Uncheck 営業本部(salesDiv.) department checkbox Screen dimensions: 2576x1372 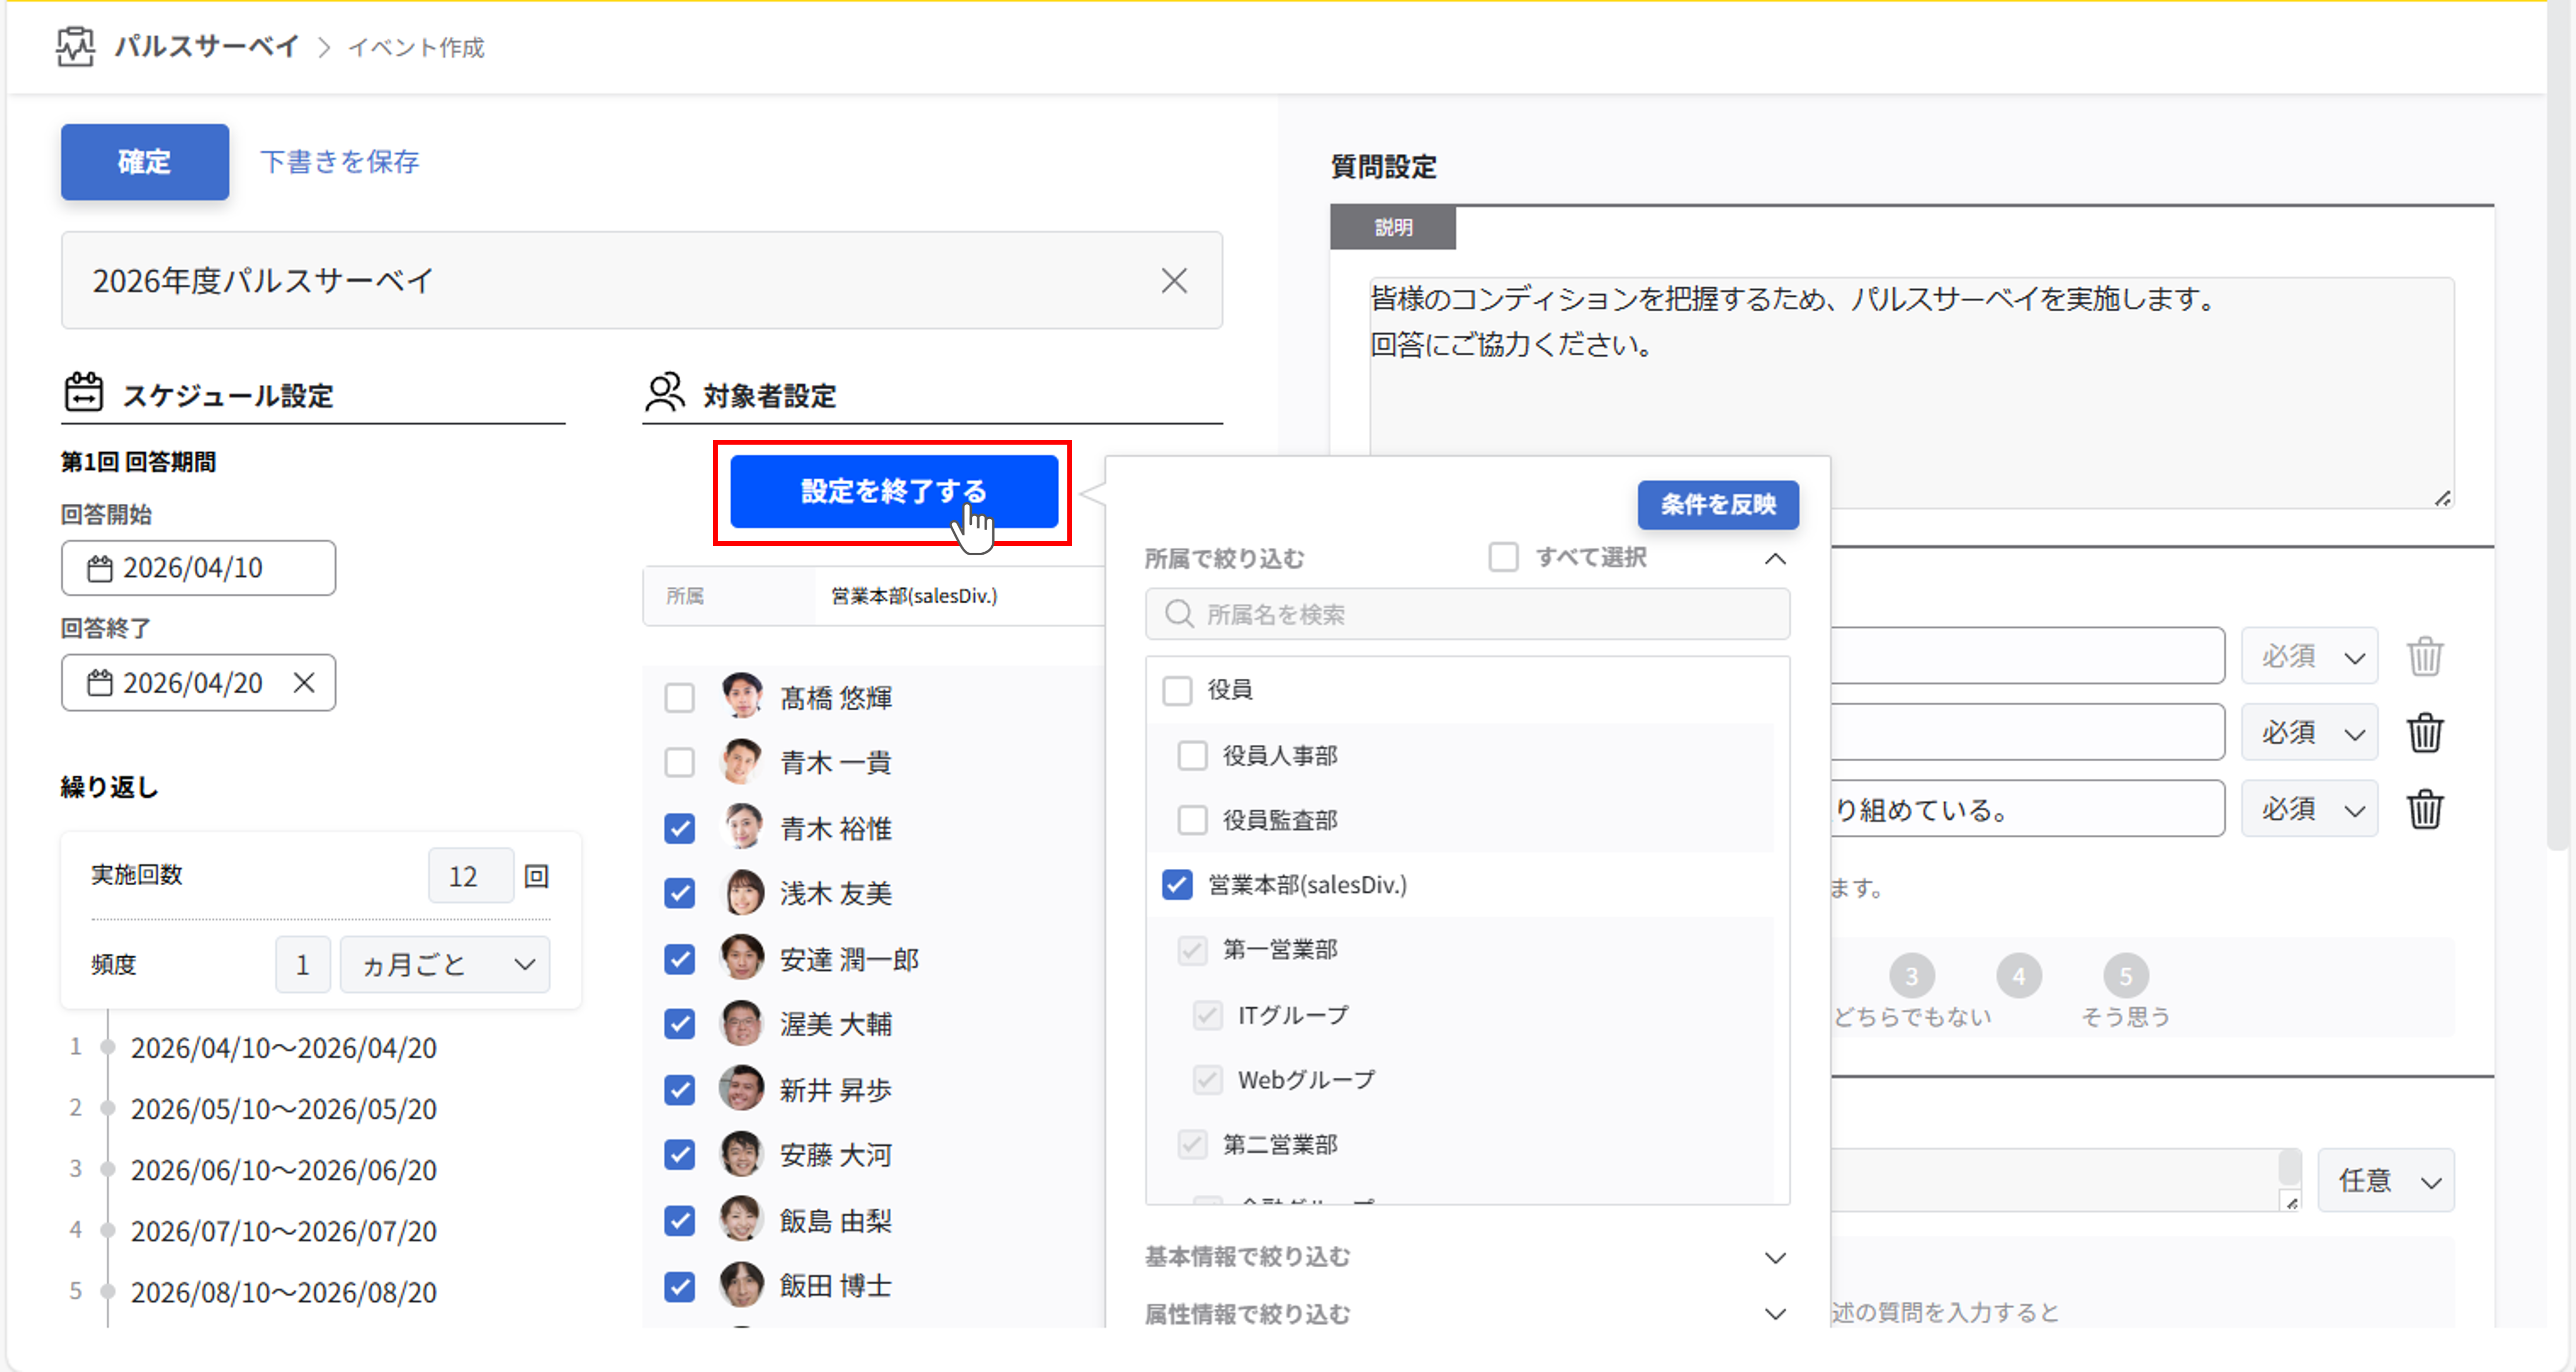(x=1177, y=885)
